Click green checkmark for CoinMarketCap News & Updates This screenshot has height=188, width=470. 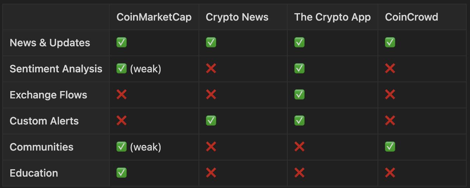click(122, 43)
